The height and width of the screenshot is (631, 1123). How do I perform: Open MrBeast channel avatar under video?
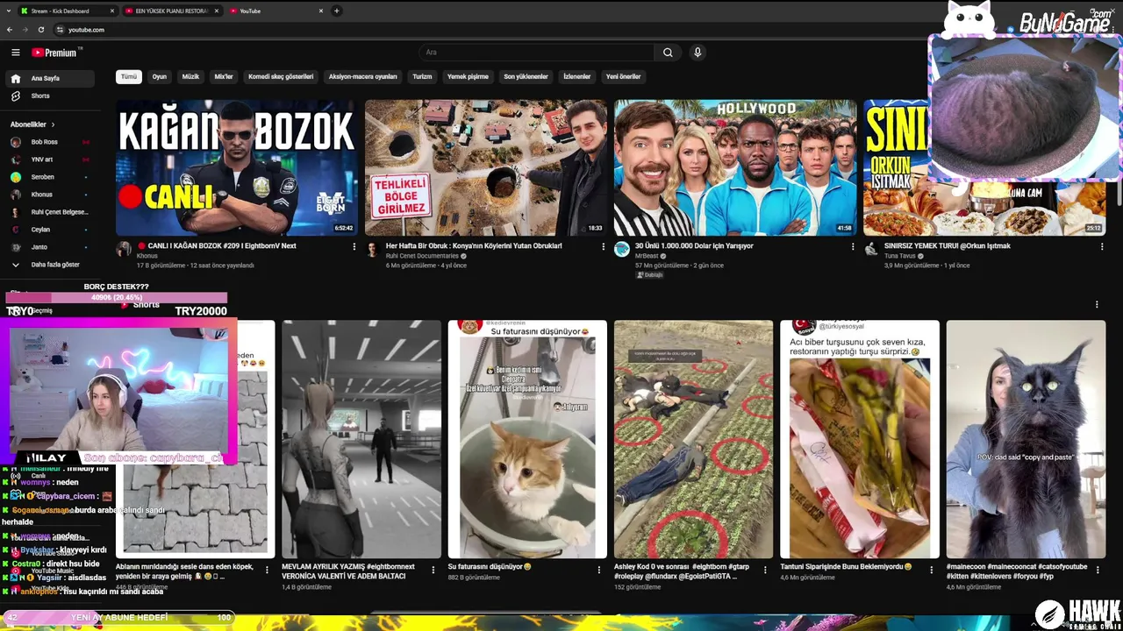[x=622, y=250]
